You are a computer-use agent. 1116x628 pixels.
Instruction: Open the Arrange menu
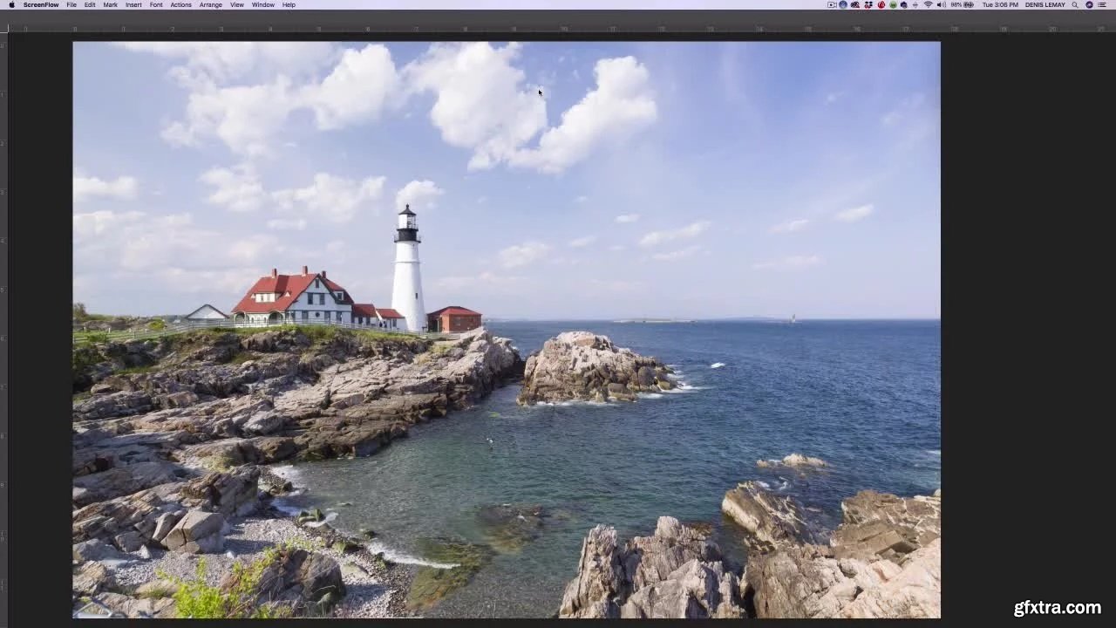coord(210,4)
